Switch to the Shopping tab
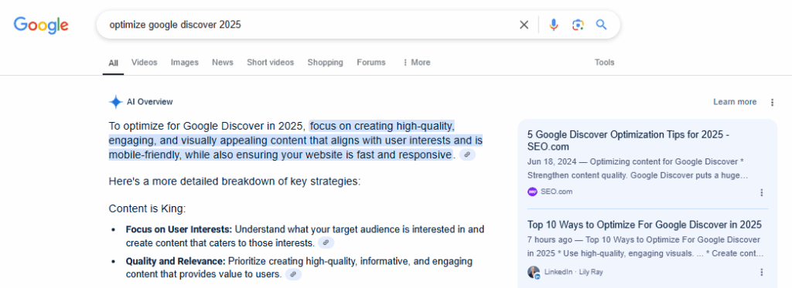 pos(326,63)
